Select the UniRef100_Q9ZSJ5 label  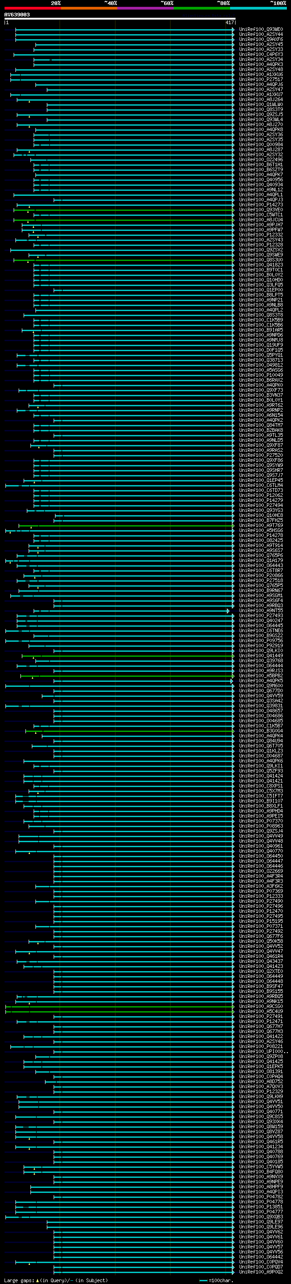pos(261,115)
